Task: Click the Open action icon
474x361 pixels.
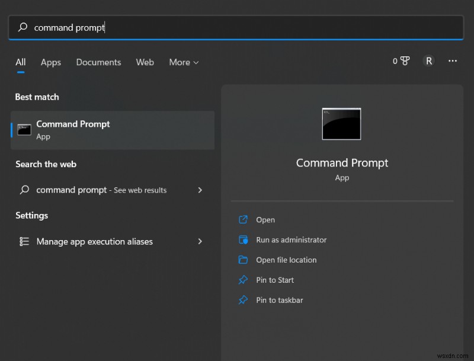Action: (x=243, y=219)
